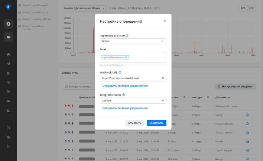Open Twin Tunnel Geo-Block menu item
This screenshot has height=161, width=263.
pos(36,19)
